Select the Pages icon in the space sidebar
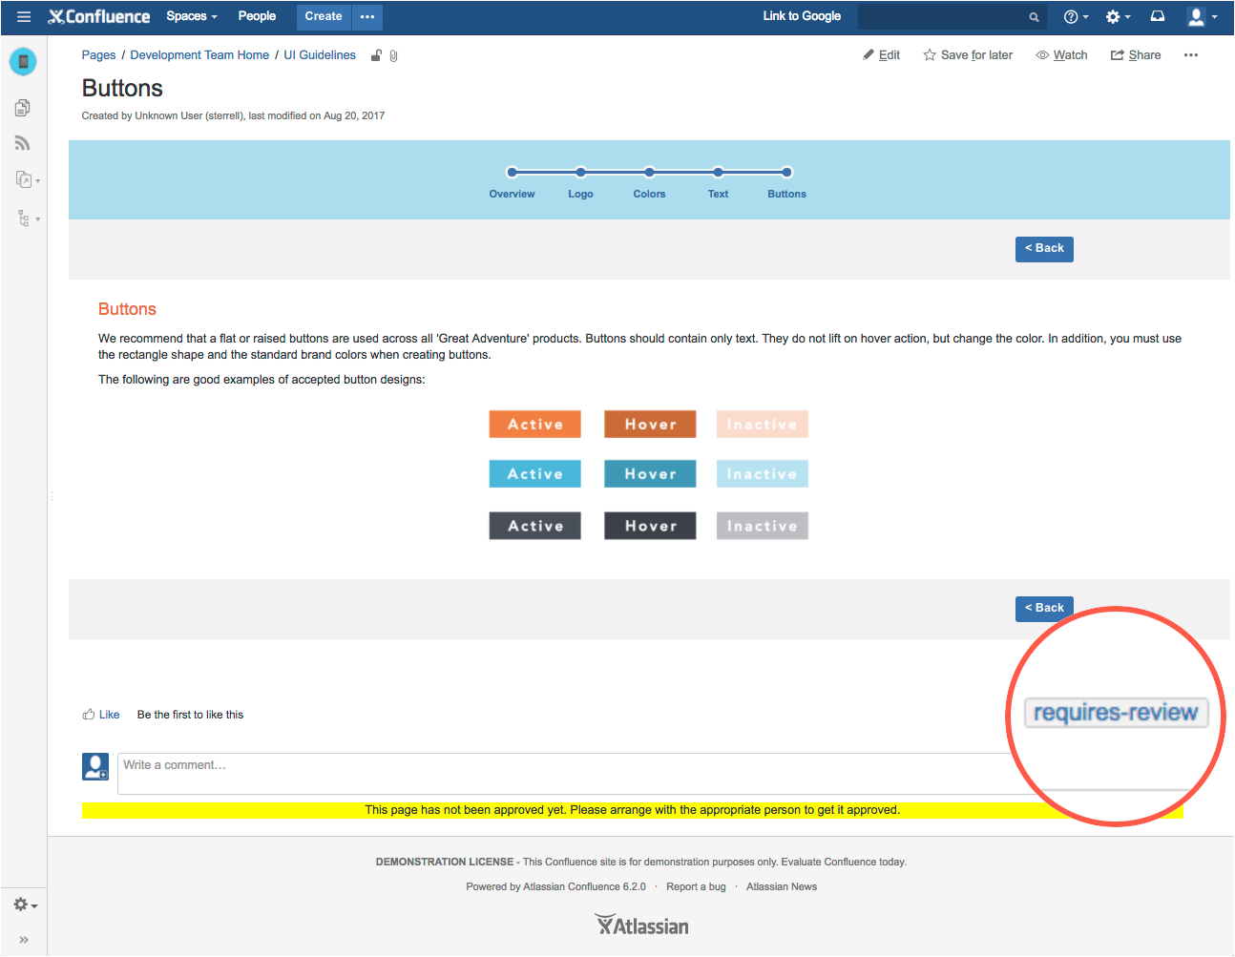Image resolution: width=1235 pixels, height=957 pixels. pyautogui.click(x=22, y=107)
